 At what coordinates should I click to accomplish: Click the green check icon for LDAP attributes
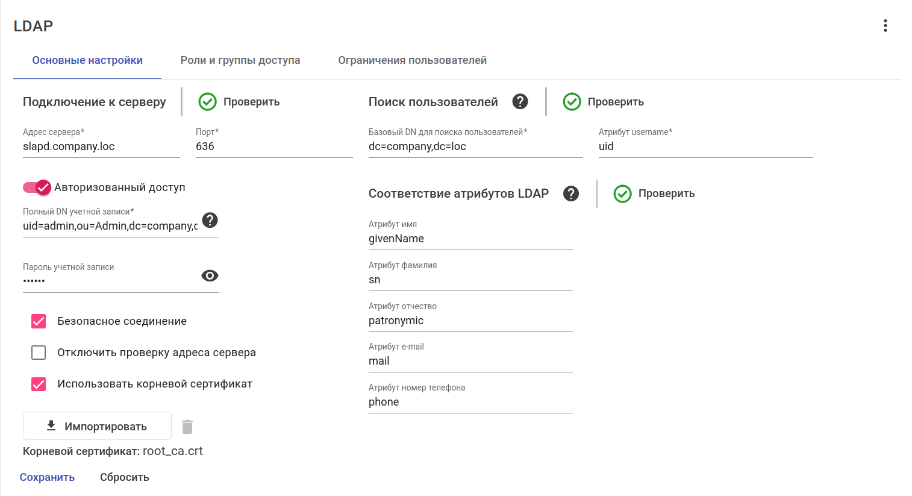(x=622, y=193)
